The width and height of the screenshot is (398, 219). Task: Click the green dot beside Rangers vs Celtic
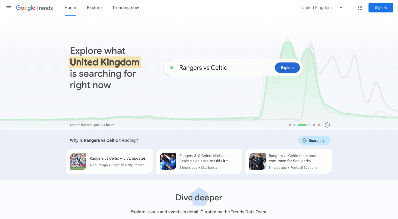click(172, 68)
